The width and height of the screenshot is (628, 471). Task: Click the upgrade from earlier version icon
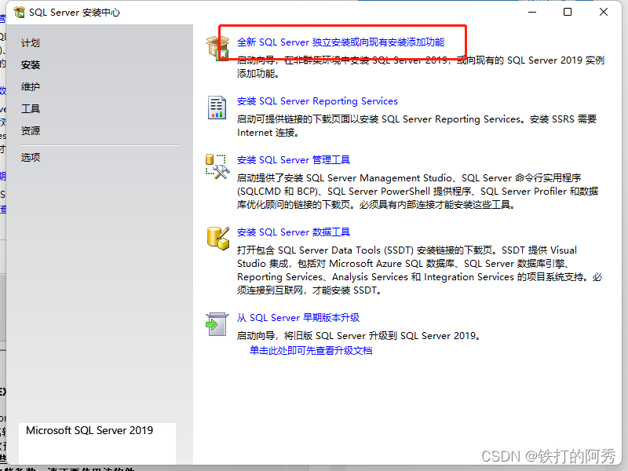pos(217,324)
